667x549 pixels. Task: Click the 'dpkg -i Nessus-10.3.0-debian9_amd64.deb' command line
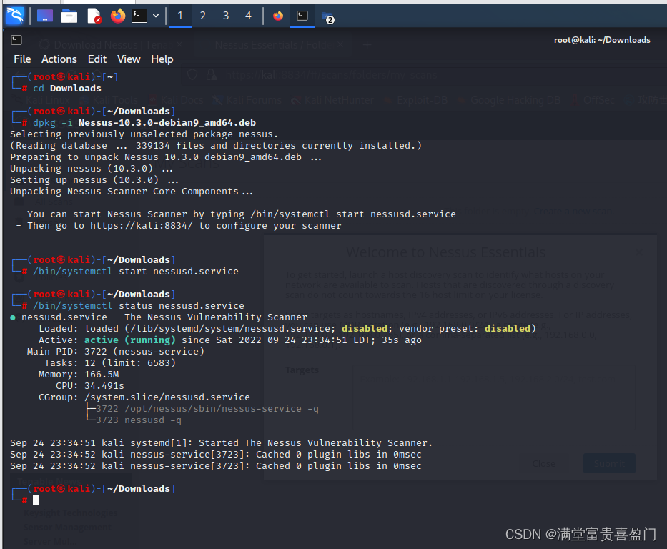(x=144, y=123)
